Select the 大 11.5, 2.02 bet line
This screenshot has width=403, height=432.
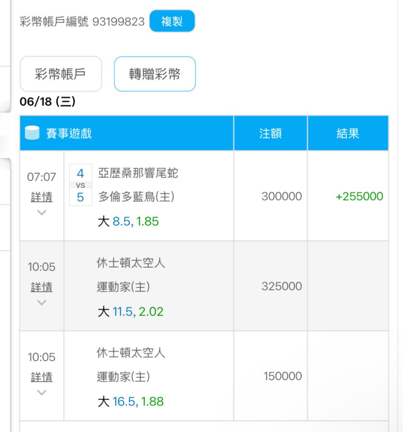pos(130,311)
